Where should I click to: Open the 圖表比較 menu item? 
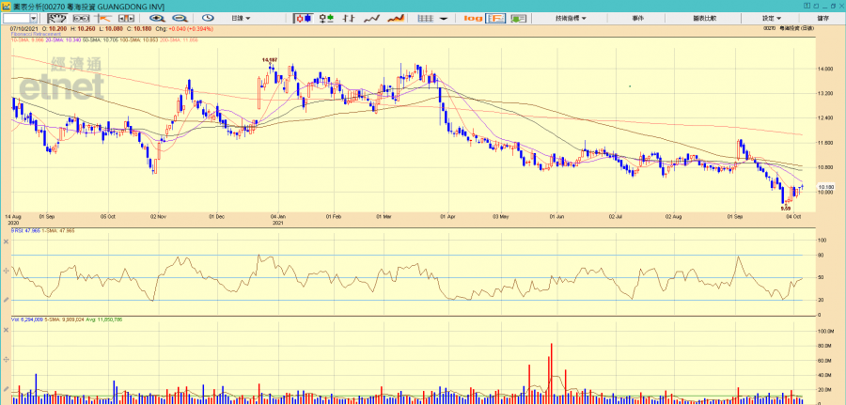pos(704,18)
